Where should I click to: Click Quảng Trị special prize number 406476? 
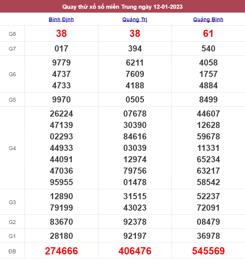click(x=135, y=251)
